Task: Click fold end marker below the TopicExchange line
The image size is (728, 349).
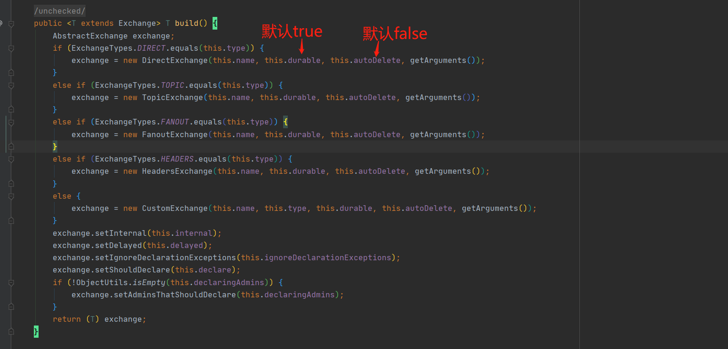Action: click(11, 110)
